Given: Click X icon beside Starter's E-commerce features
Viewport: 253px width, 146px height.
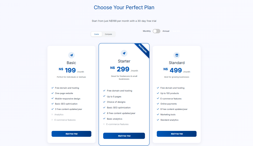Looking at the screenshot, I should (x=104, y=124).
